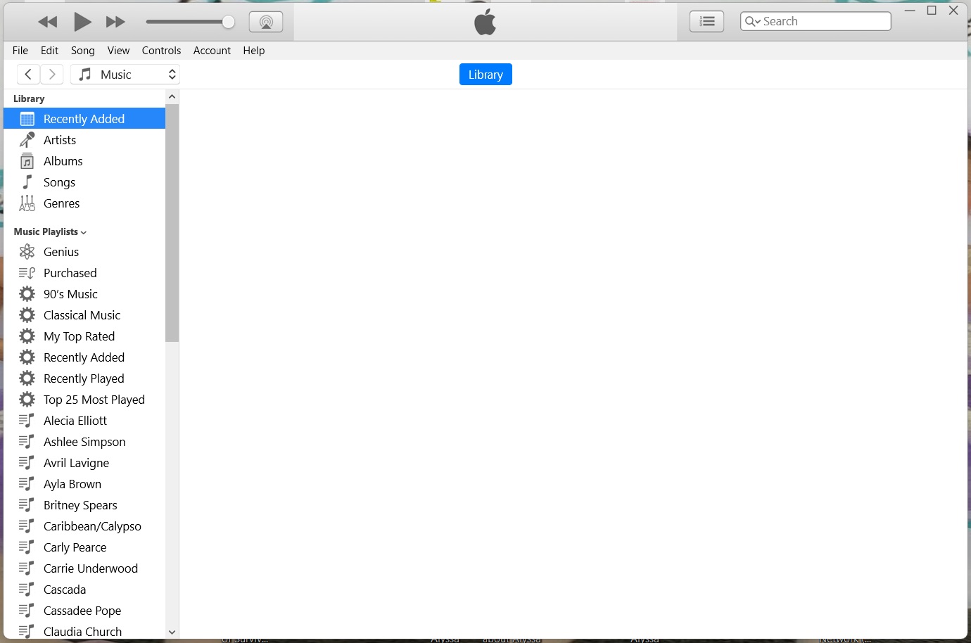Viewport: 971px width, 643px height.
Task: Open the Classical Music smart playlist gear
Action: [x=27, y=315]
